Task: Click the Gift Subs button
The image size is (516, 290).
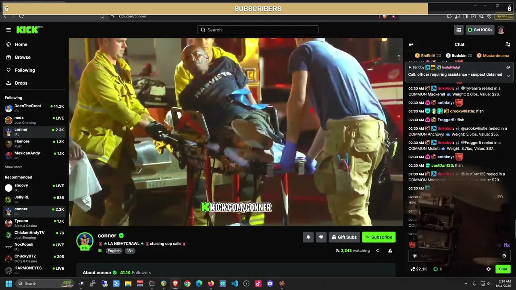Action: click(344, 237)
